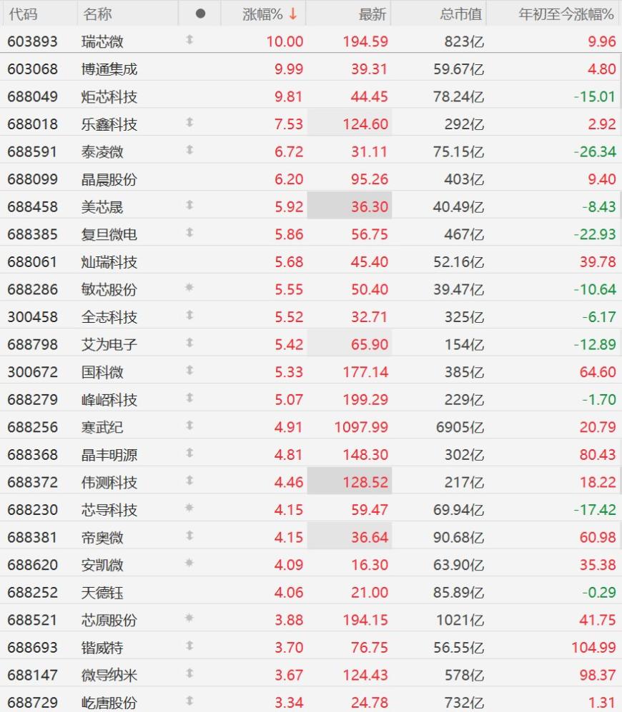Click the marker icon in 伟测科技 row
The height and width of the screenshot is (712, 622).
[189, 481]
